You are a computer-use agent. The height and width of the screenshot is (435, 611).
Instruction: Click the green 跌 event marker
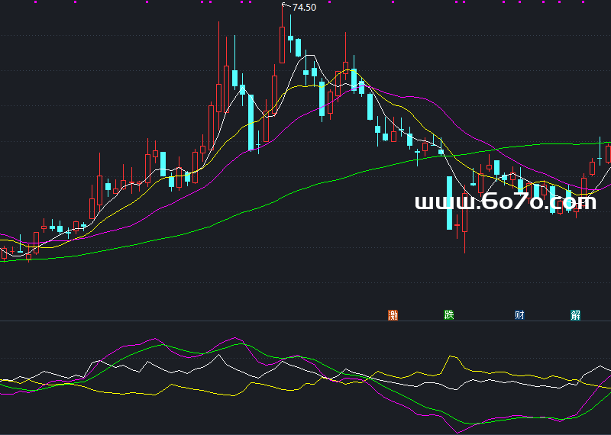click(448, 314)
